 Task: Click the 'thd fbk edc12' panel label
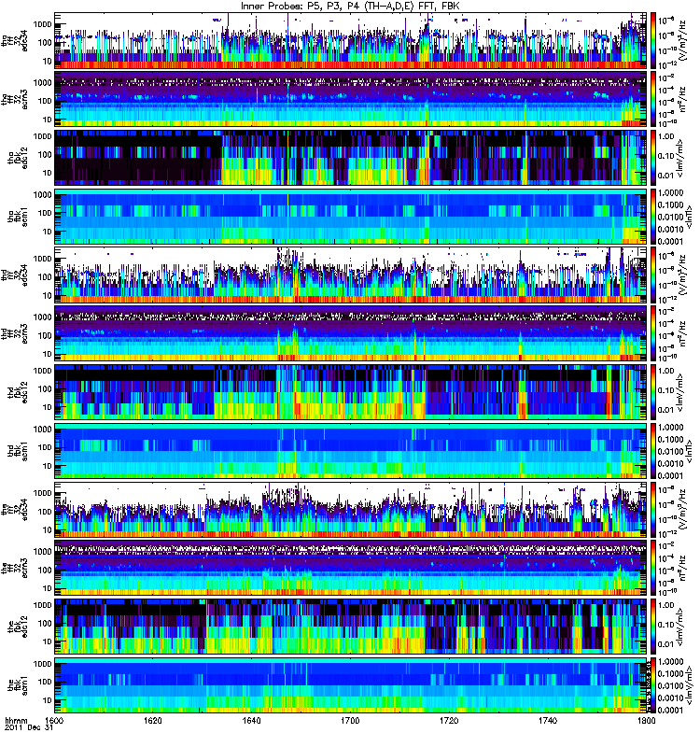(18, 392)
